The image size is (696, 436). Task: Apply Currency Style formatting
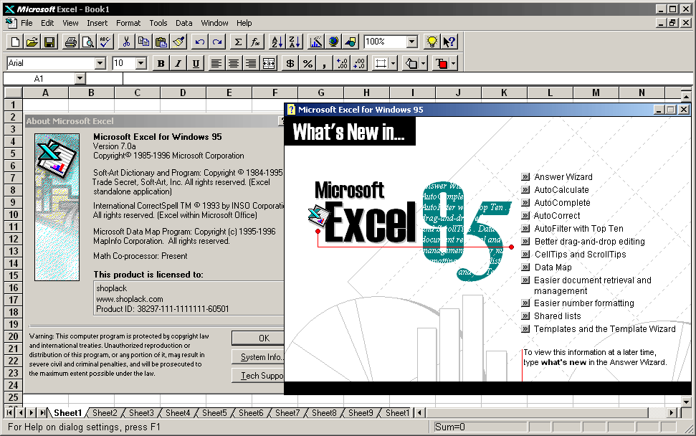click(290, 63)
